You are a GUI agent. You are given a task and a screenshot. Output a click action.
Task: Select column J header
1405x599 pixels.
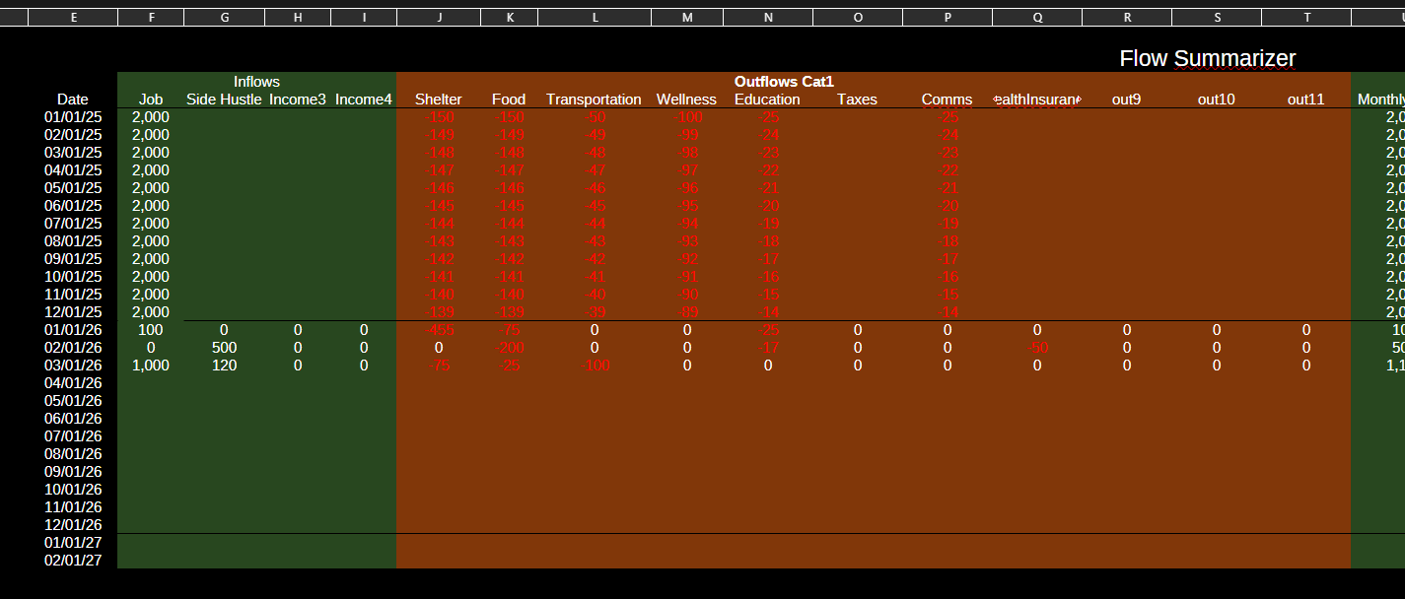(x=439, y=18)
